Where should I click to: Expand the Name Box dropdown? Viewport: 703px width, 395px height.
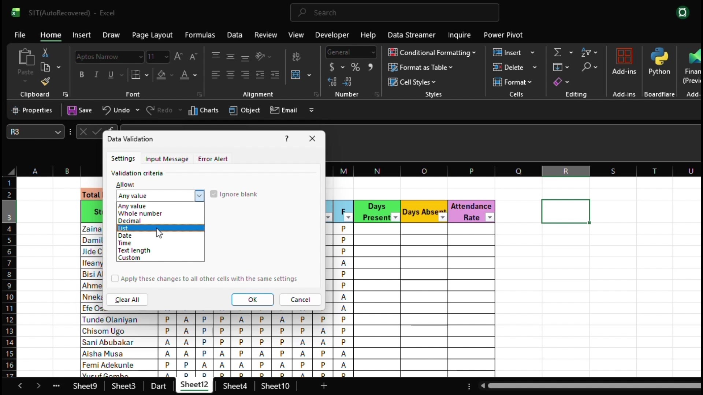[x=58, y=132]
